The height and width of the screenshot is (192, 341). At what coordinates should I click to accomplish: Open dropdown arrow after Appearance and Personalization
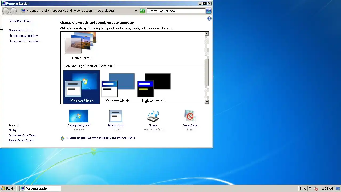click(94, 11)
